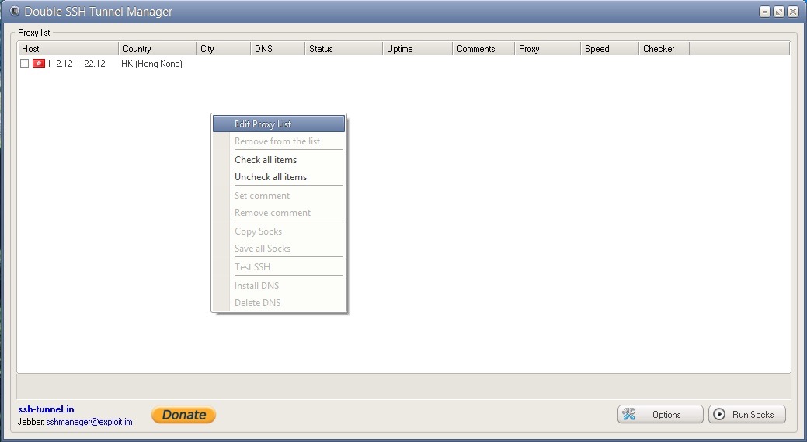Click the app icon in title bar
The height and width of the screenshot is (442, 807).
point(15,11)
